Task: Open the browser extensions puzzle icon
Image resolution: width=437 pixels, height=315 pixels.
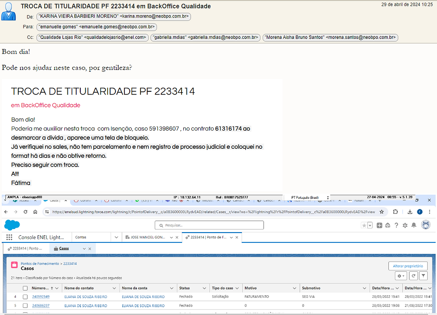Action: click(395, 212)
